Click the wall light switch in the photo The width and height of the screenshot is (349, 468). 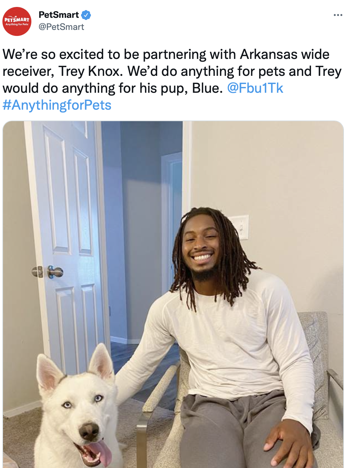click(240, 227)
